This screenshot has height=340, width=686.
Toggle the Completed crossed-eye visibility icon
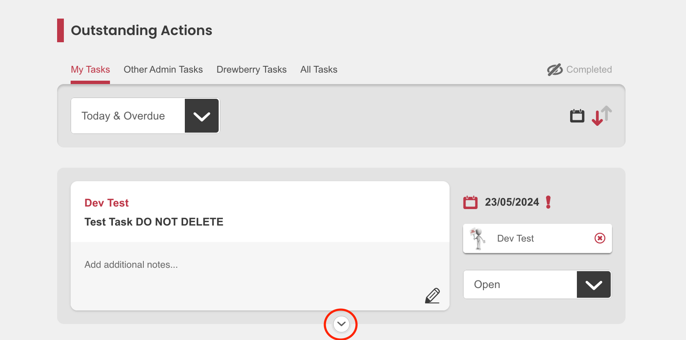(x=554, y=70)
